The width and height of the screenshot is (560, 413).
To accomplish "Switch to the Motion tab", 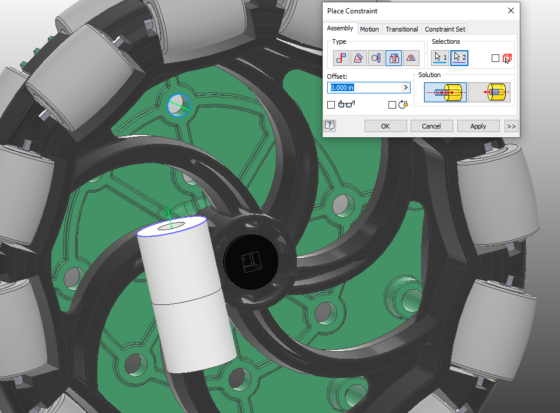I will (369, 29).
